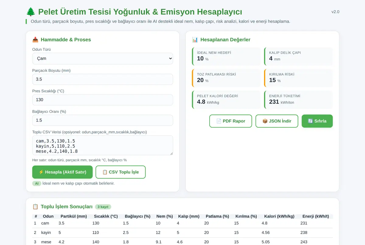Click energy value 238 in kayin row
The height and width of the screenshot is (245, 365).
304,233
